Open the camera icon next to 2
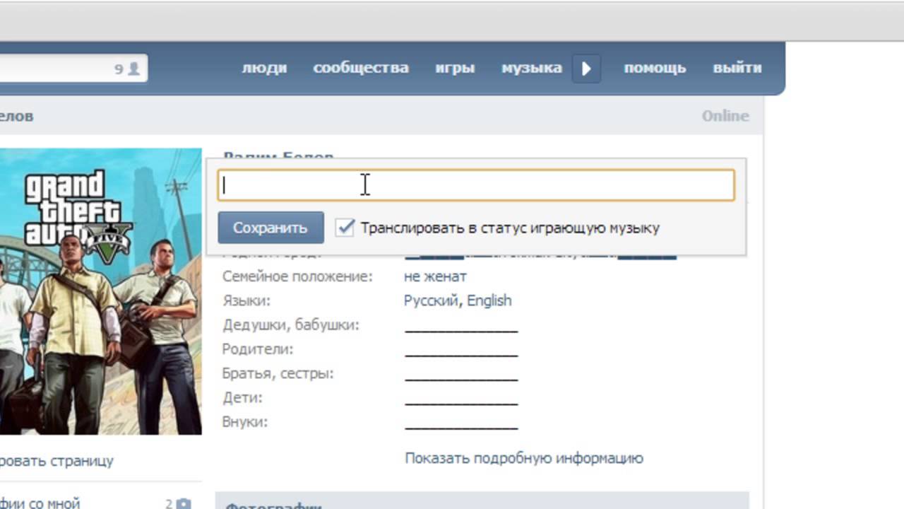The height and width of the screenshot is (509, 904). click(184, 504)
